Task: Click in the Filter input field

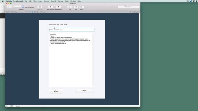Action: [71, 30]
